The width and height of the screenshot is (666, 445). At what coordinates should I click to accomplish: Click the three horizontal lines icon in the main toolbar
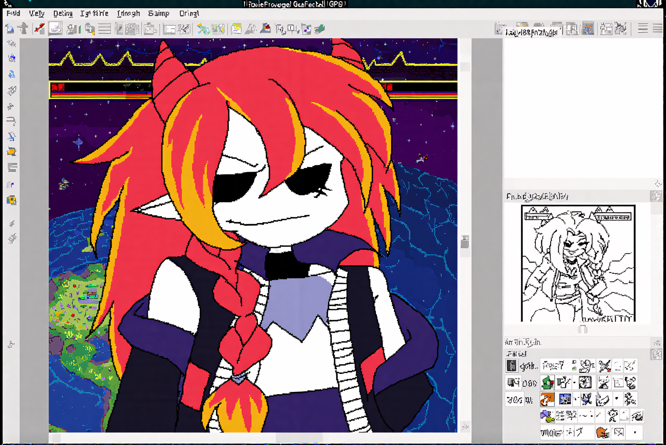(x=104, y=29)
